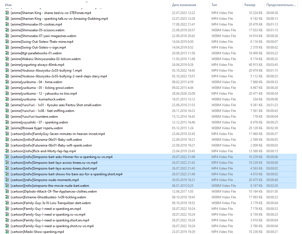This screenshot has width=302, height=234.
Task: Click the file icon of Shimoseka-05-cookies.mp4
Action: pyautogui.click(x=7, y=24)
